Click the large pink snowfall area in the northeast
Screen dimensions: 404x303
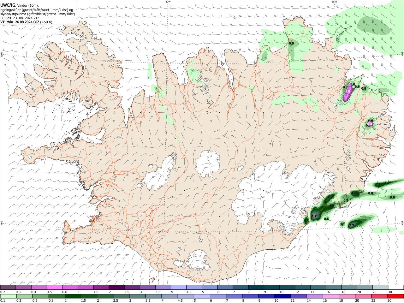point(348,92)
